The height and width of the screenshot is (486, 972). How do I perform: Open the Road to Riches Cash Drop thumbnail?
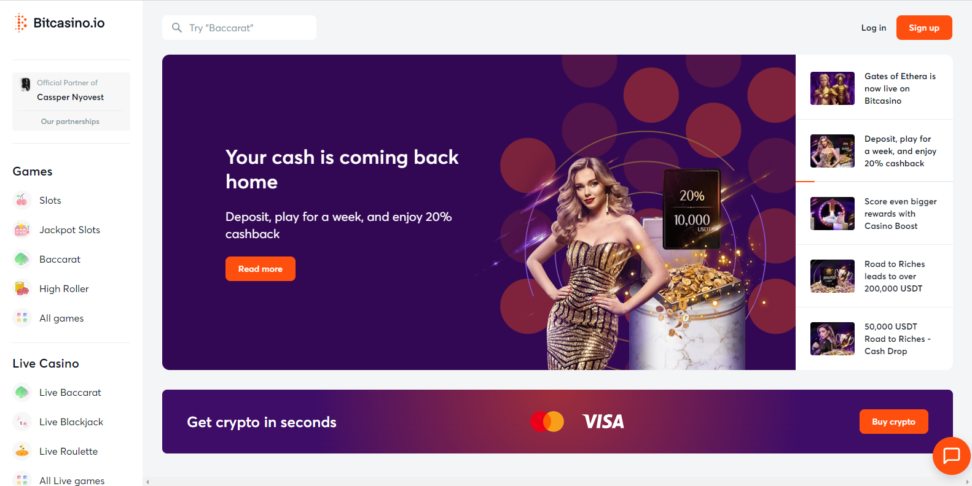coord(833,339)
